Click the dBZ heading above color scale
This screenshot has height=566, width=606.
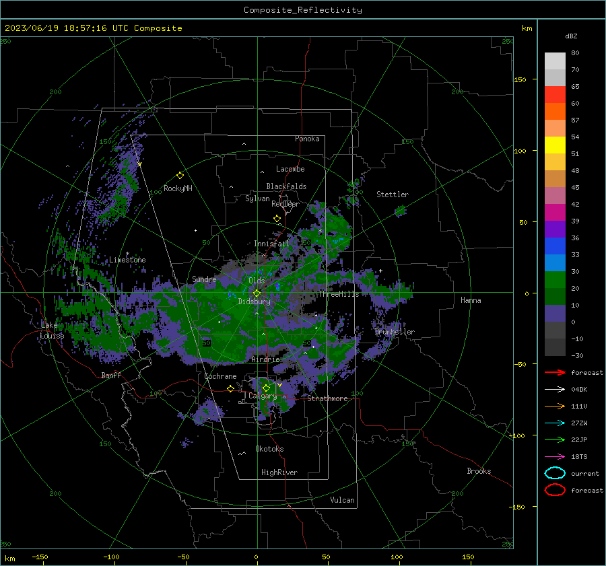tap(571, 36)
